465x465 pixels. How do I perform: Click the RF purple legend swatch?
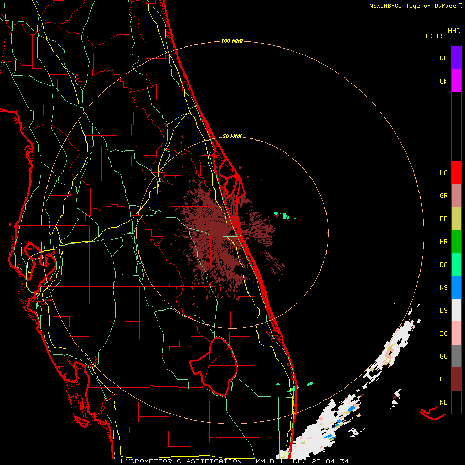click(456, 58)
